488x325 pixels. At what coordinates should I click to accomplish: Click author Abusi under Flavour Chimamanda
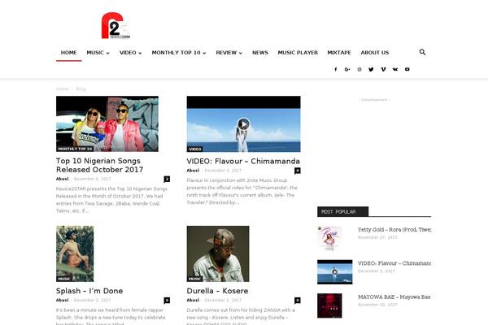point(193,171)
